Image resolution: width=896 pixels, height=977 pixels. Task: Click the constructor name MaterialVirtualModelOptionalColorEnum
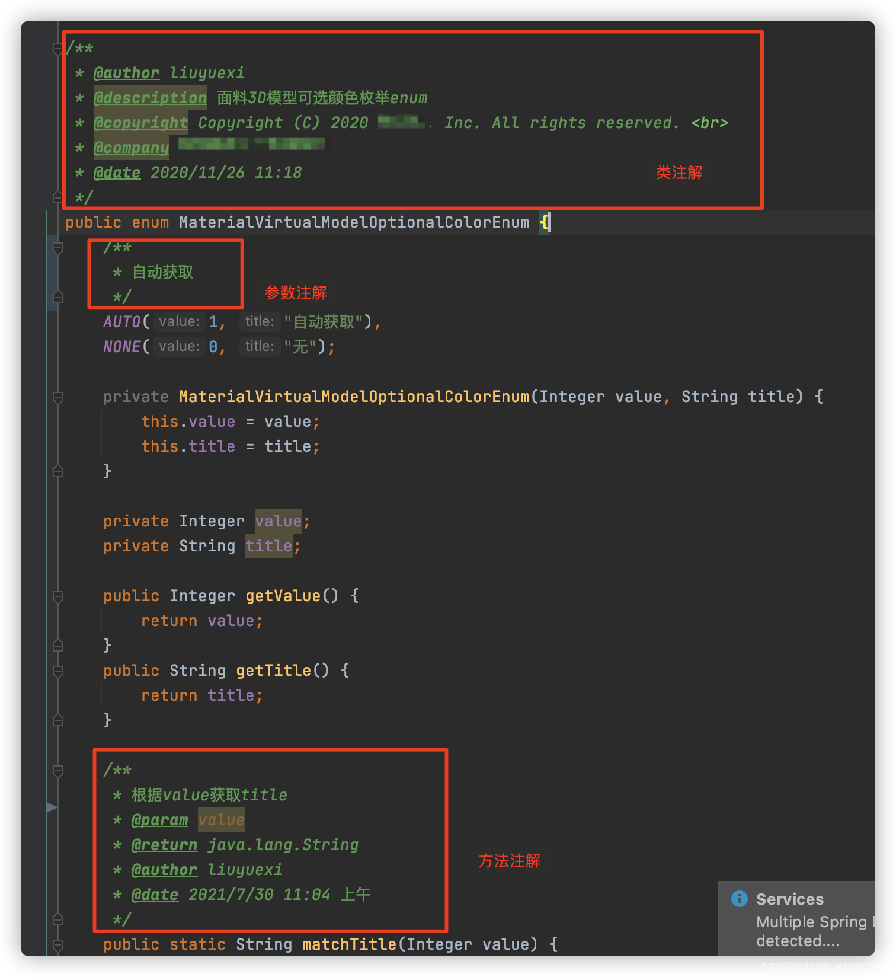(354, 397)
